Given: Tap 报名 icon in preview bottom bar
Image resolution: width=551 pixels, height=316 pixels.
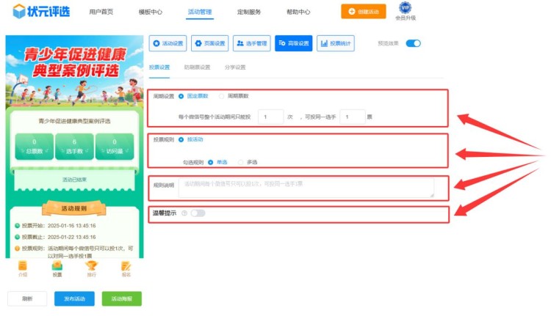Looking at the screenshot, I should [126, 266].
